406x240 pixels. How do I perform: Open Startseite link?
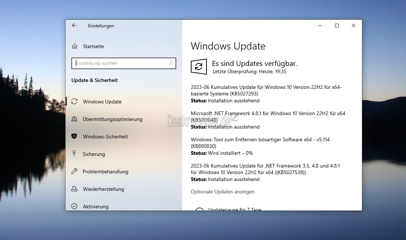93,46
